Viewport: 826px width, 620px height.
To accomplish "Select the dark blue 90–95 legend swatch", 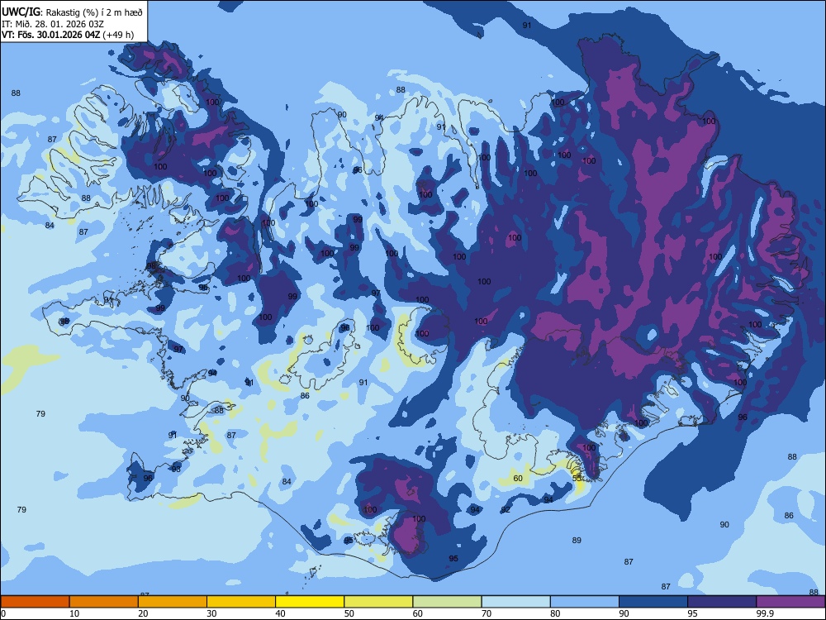I will 653,602.
